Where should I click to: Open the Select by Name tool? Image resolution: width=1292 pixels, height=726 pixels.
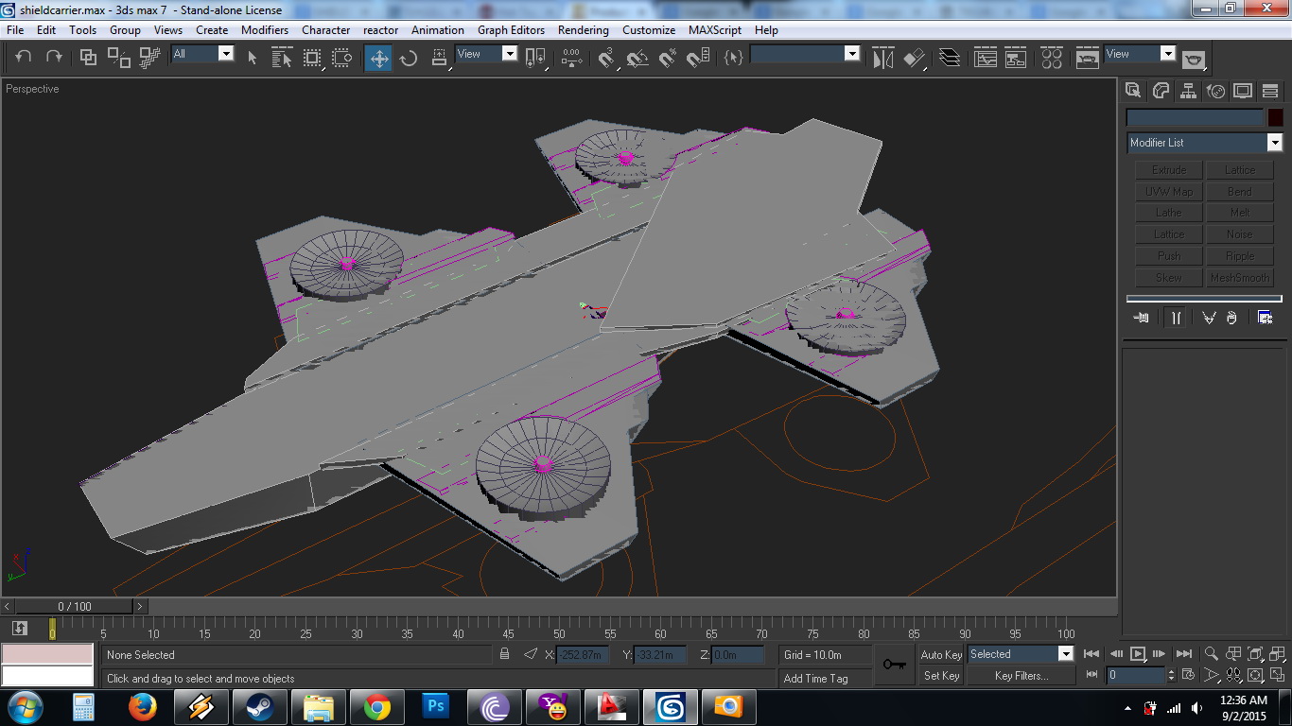point(282,58)
